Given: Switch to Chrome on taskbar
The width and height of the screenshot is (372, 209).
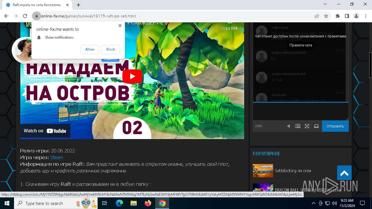Looking at the screenshot, I should click(x=162, y=203).
